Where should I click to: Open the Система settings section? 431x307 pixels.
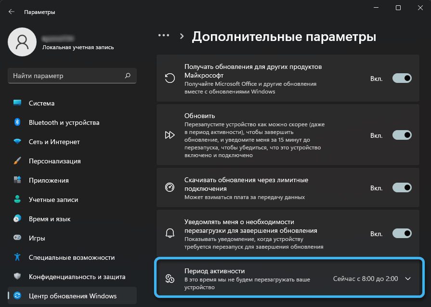41,103
